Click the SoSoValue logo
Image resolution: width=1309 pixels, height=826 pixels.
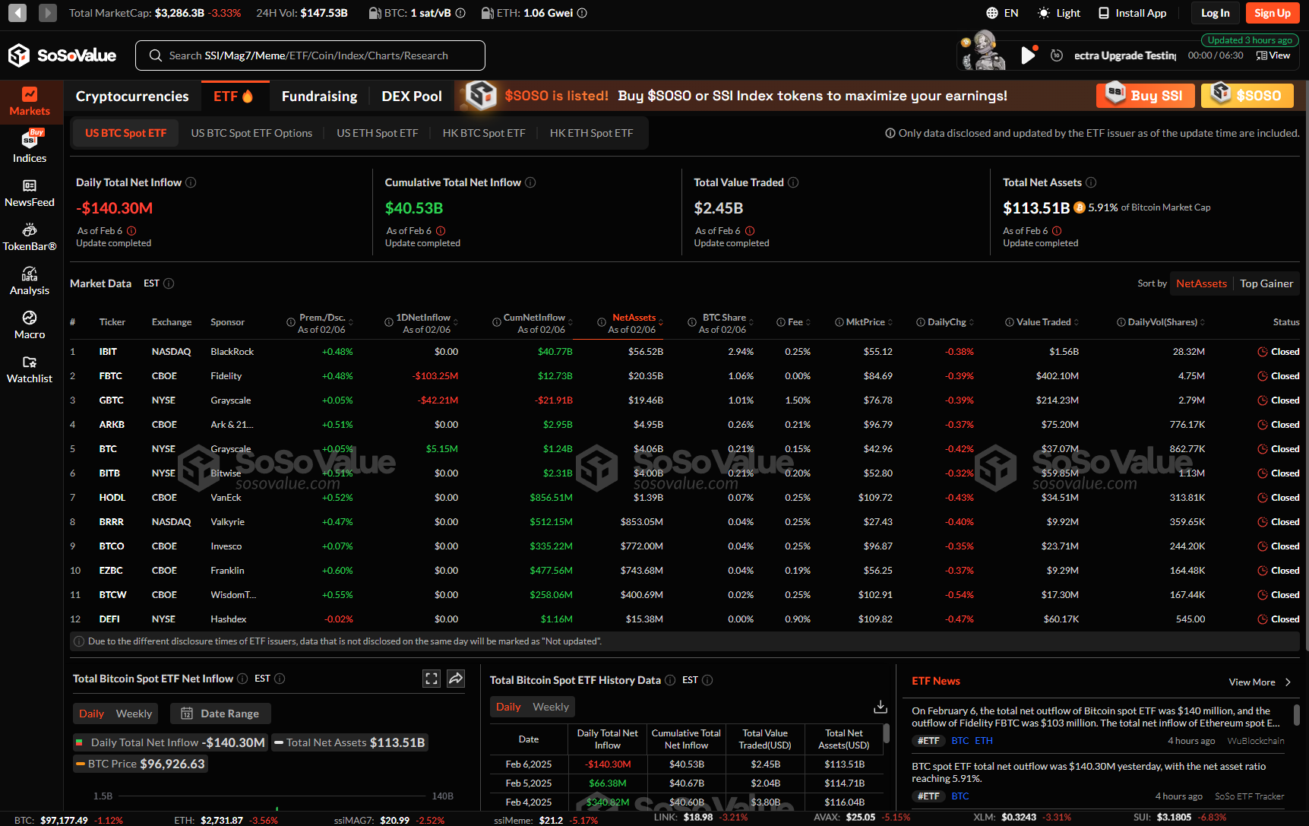62,55
